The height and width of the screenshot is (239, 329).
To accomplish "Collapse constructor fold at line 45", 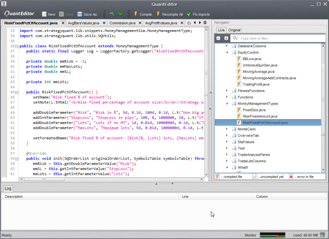I will pyautogui.click(x=17, y=92).
